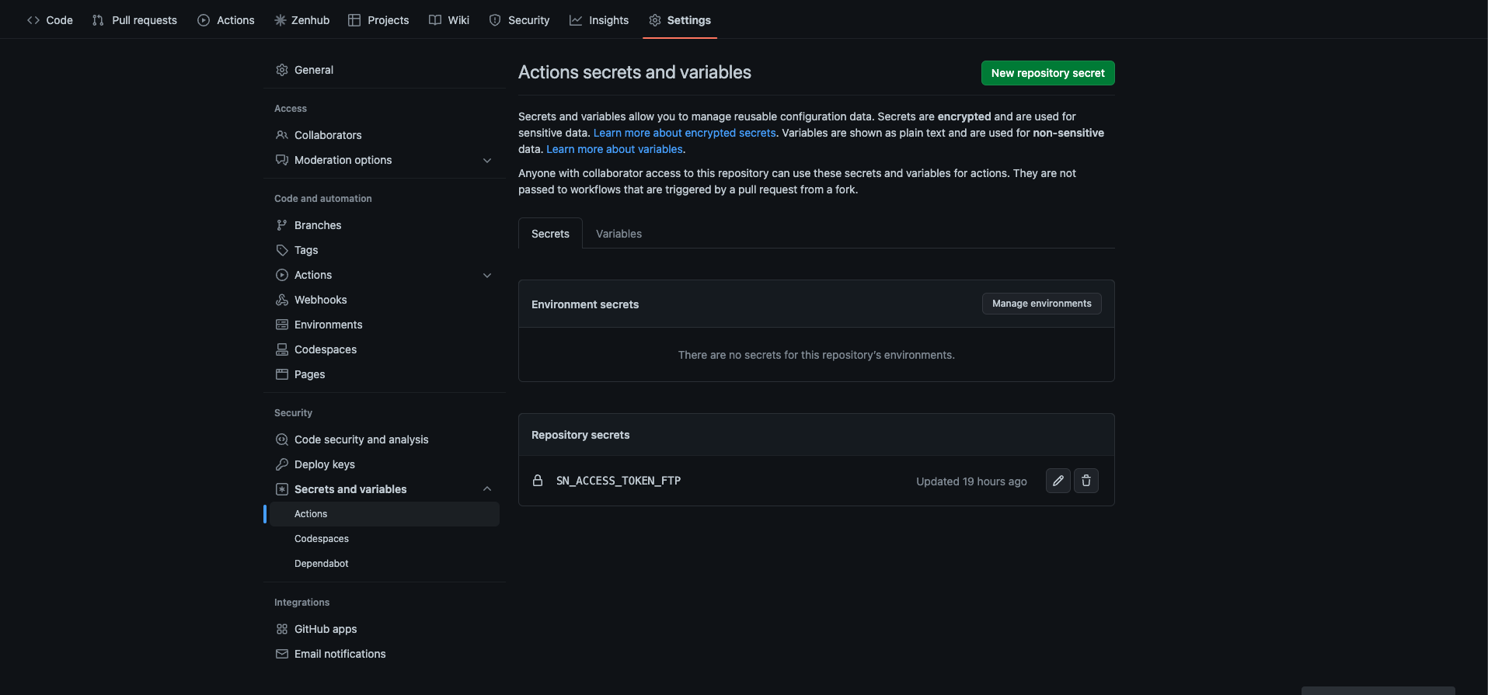The height and width of the screenshot is (695, 1488).
Task: Expand the Moderation options chevron
Action: pos(487,160)
